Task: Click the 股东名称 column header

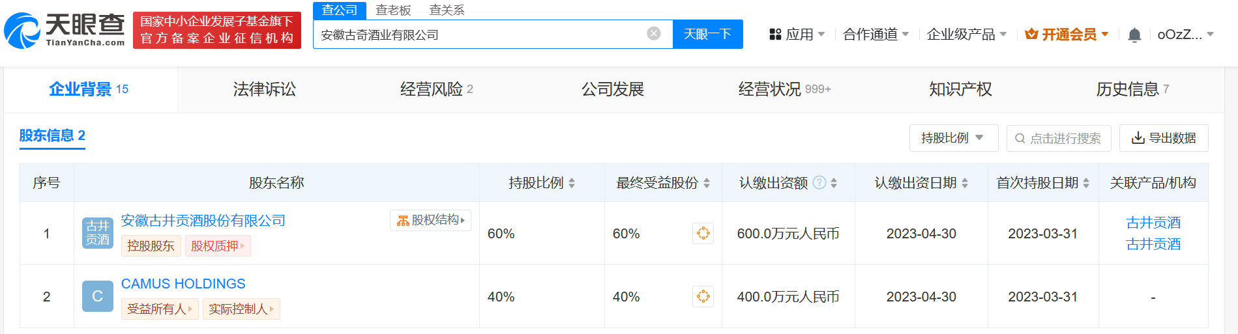Action: [276, 183]
